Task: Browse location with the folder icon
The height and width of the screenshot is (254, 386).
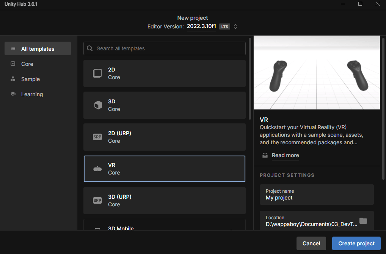Action: 363,221
